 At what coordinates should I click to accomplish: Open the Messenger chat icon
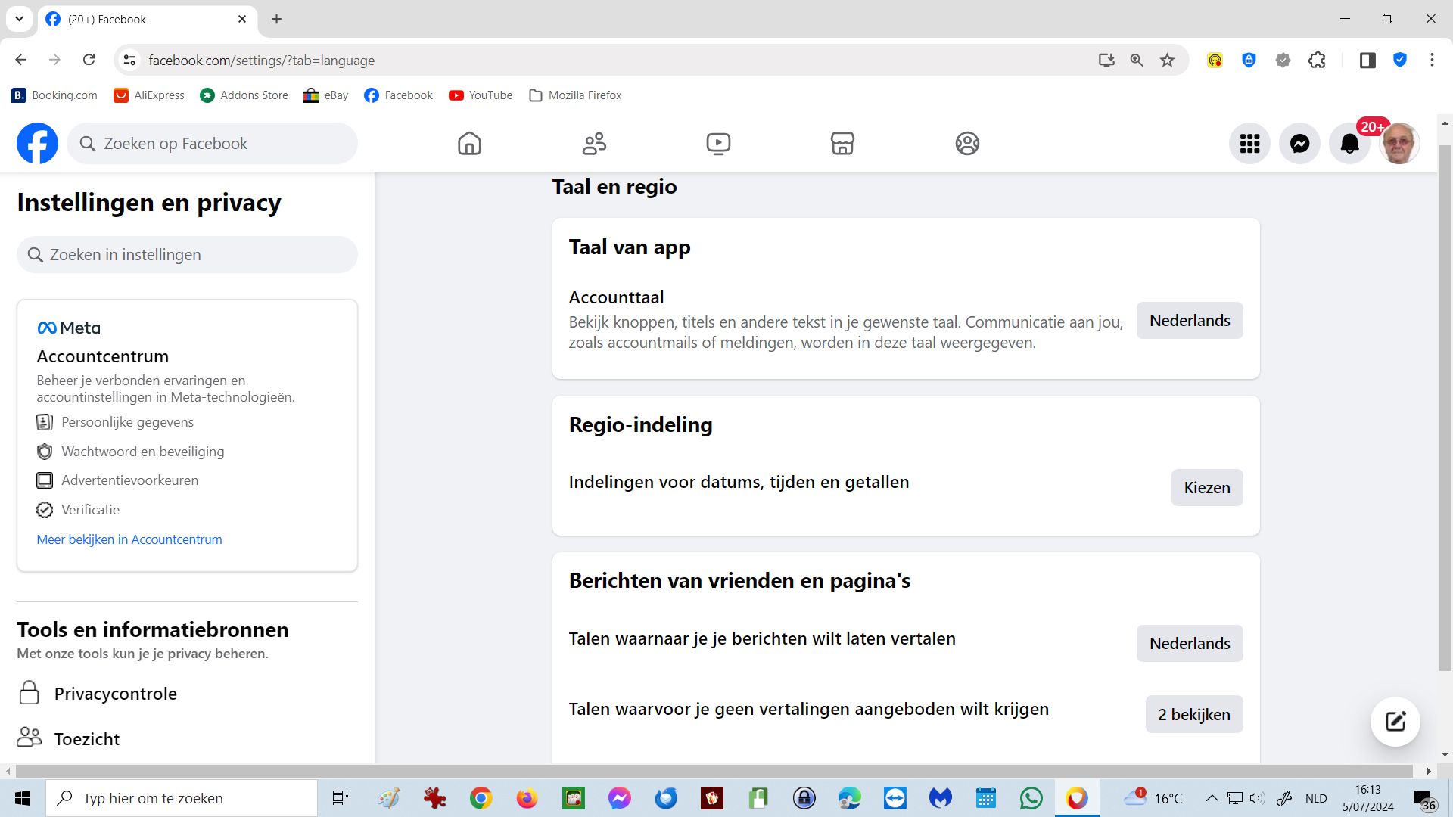coord(1299,144)
